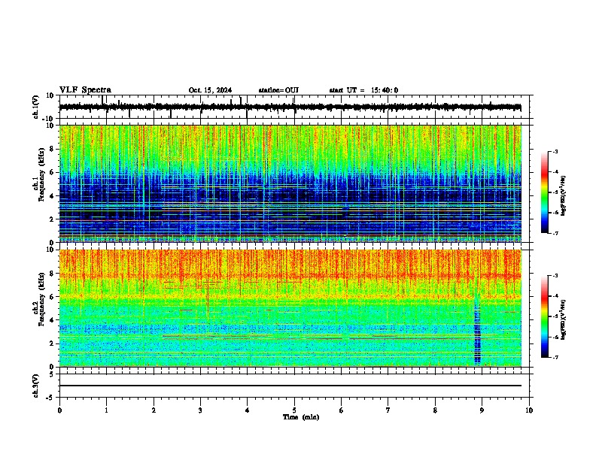
Task: Click the "station=OUI" header label
Action: (x=278, y=90)
